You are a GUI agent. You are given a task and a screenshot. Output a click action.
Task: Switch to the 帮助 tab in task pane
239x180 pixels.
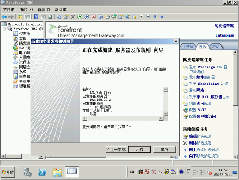(216, 46)
